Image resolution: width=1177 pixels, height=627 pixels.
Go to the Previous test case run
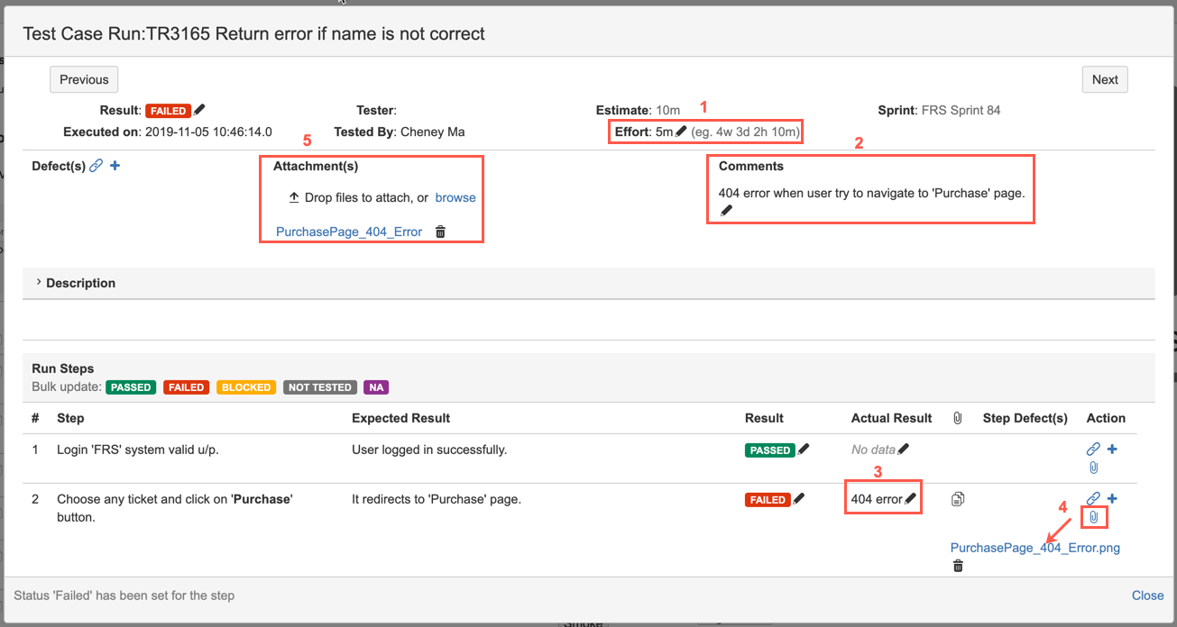pos(84,79)
